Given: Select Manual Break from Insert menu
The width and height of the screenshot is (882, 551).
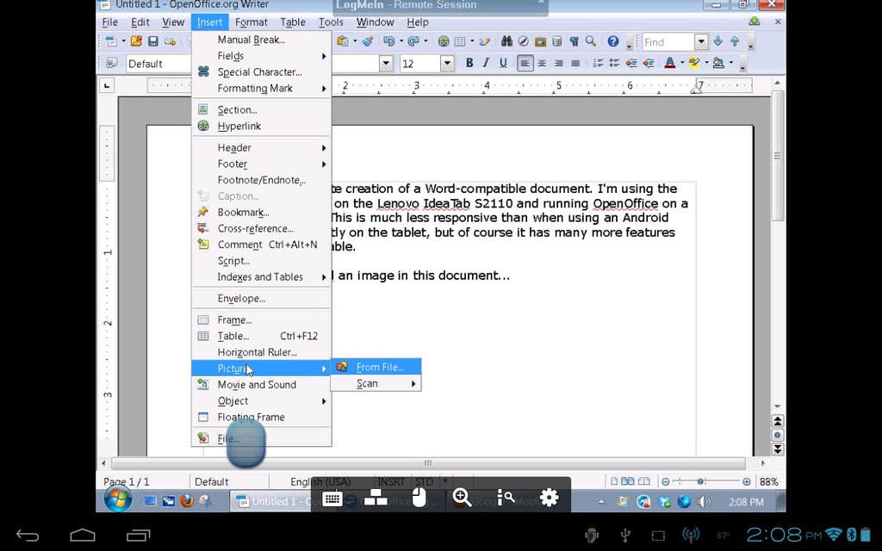Looking at the screenshot, I should pos(262,40).
